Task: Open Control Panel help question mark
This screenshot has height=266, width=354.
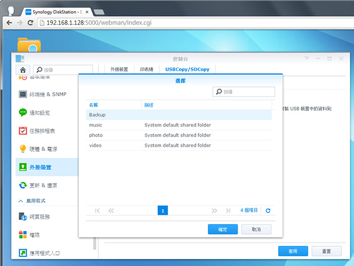Action: coord(306,59)
